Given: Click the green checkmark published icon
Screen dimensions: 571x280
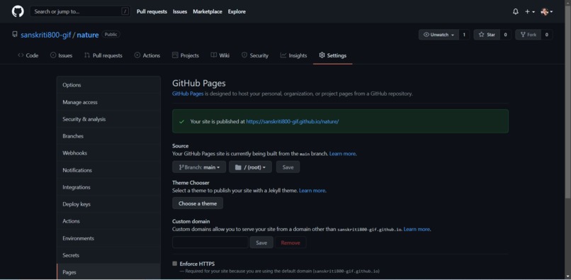Looking at the screenshot, I should [182, 121].
